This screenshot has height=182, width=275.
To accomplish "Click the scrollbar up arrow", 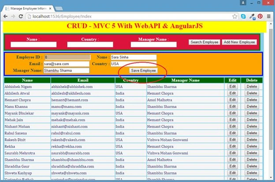I will point(271,25).
